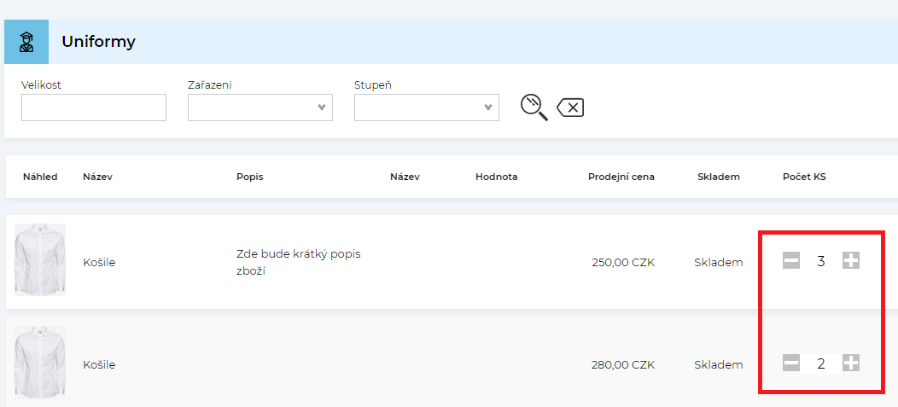Click the Hodnota column header
898x407 pixels.
click(496, 177)
